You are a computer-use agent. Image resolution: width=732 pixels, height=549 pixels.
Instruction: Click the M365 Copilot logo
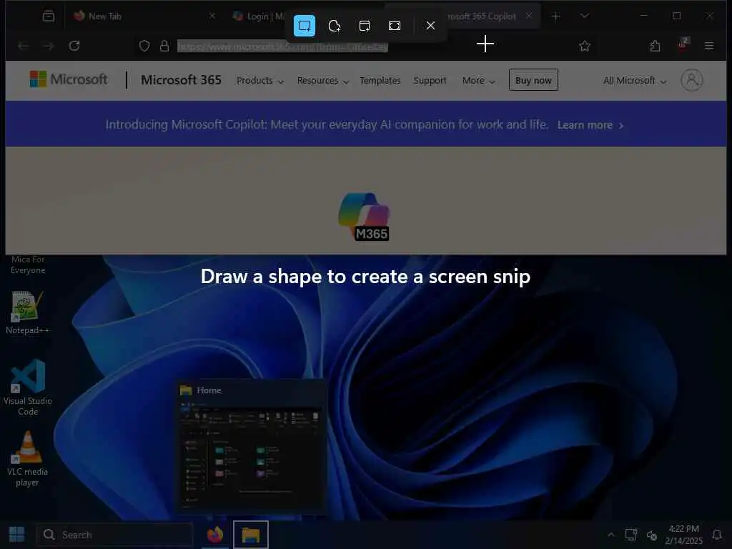click(365, 217)
